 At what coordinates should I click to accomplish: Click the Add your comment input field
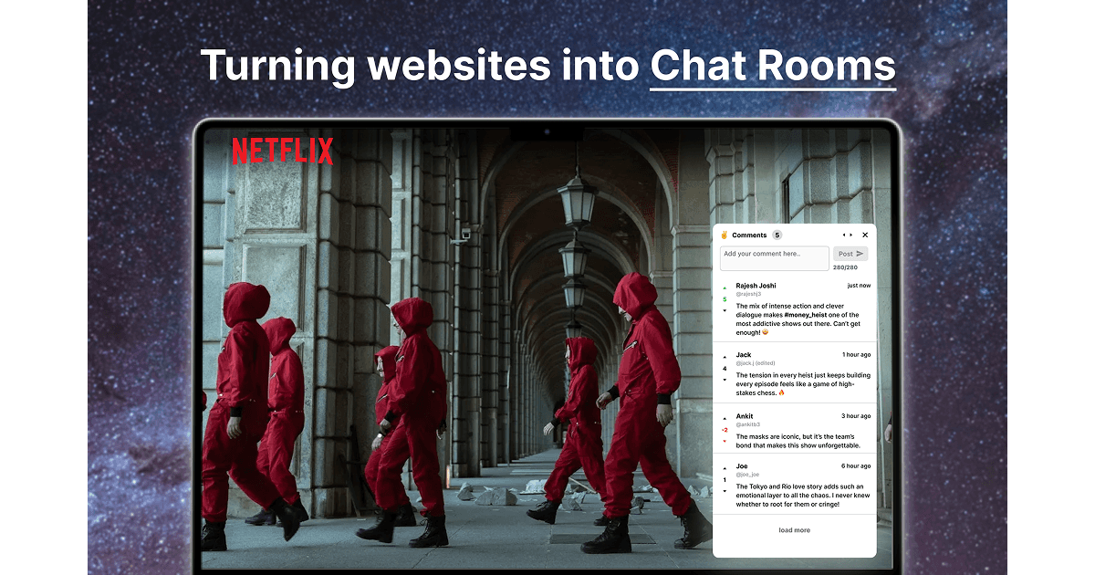[775, 258]
